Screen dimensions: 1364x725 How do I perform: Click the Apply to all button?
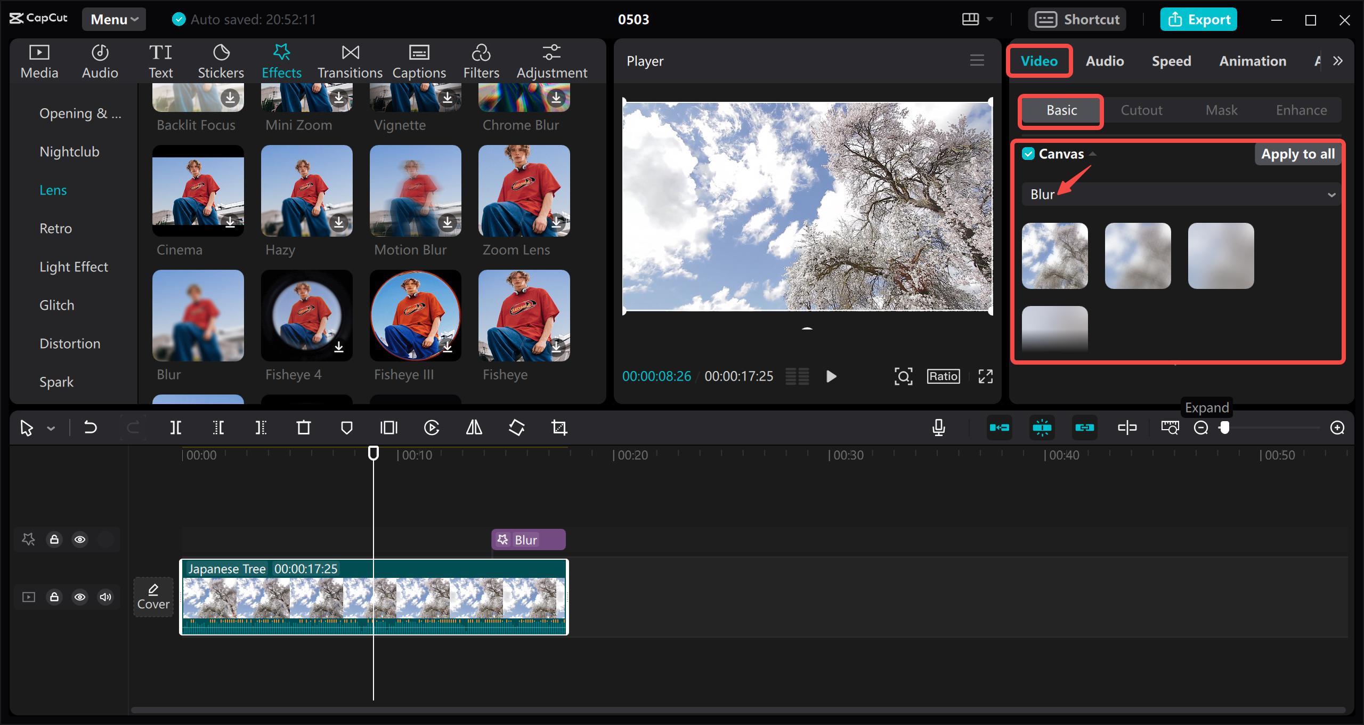pos(1297,154)
